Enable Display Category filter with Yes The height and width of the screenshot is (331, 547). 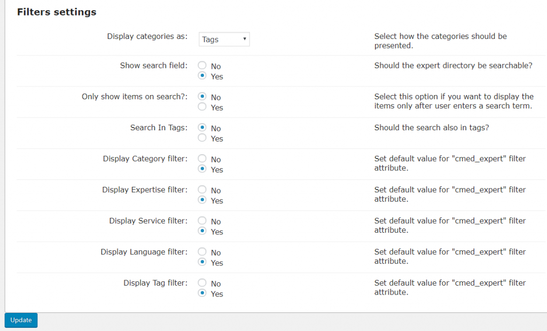[202, 169]
